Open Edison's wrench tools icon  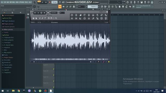click(x=42, y=18)
